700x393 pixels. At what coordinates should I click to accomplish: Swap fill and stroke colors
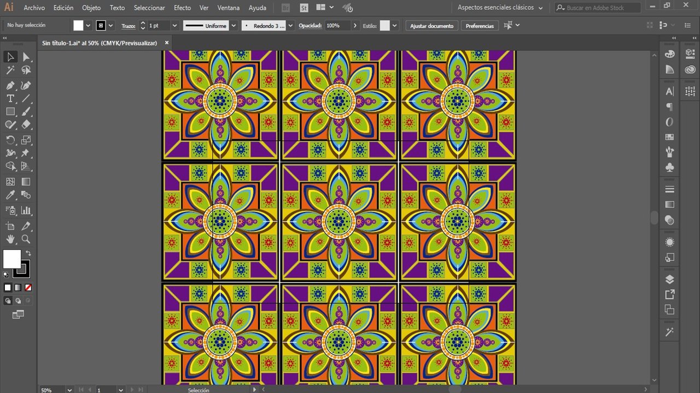tap(28, 253)
